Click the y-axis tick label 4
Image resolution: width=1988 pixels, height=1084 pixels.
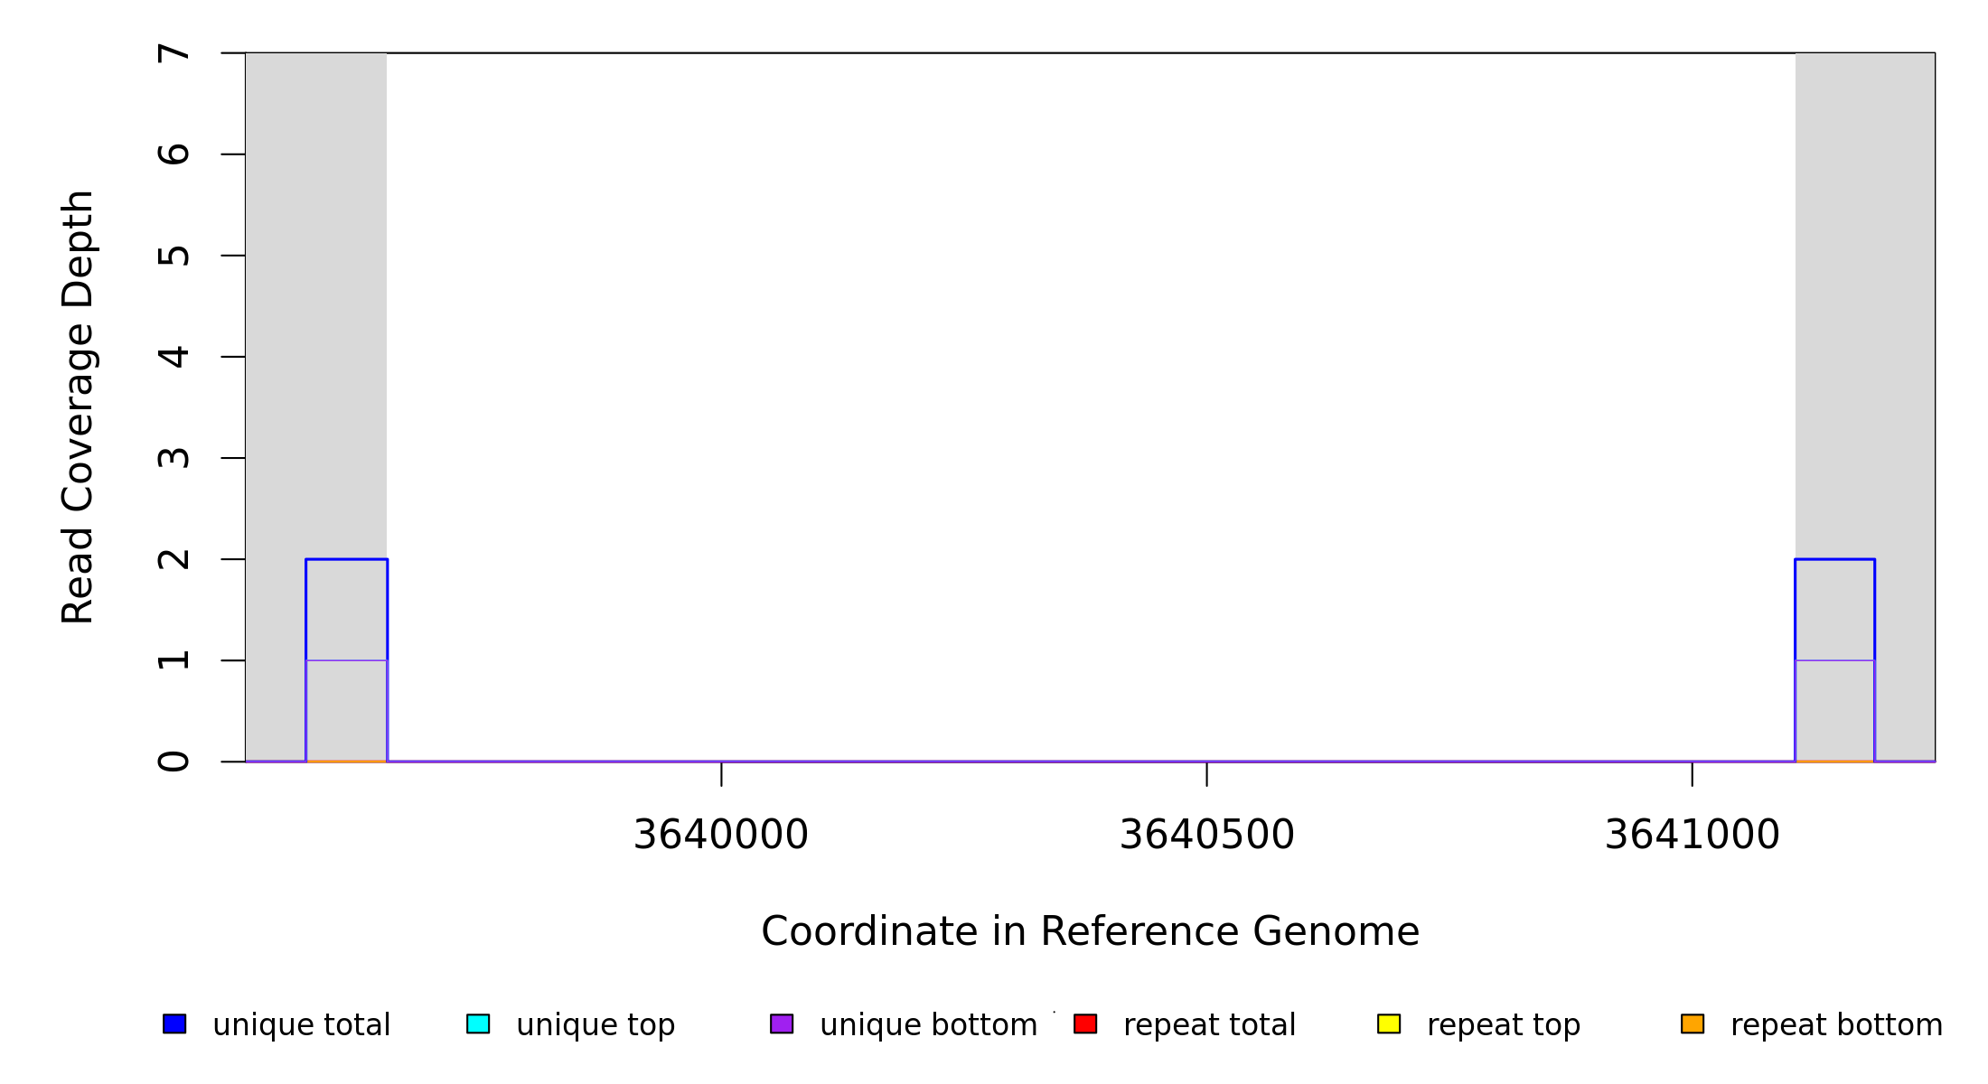tap(173, 357)
